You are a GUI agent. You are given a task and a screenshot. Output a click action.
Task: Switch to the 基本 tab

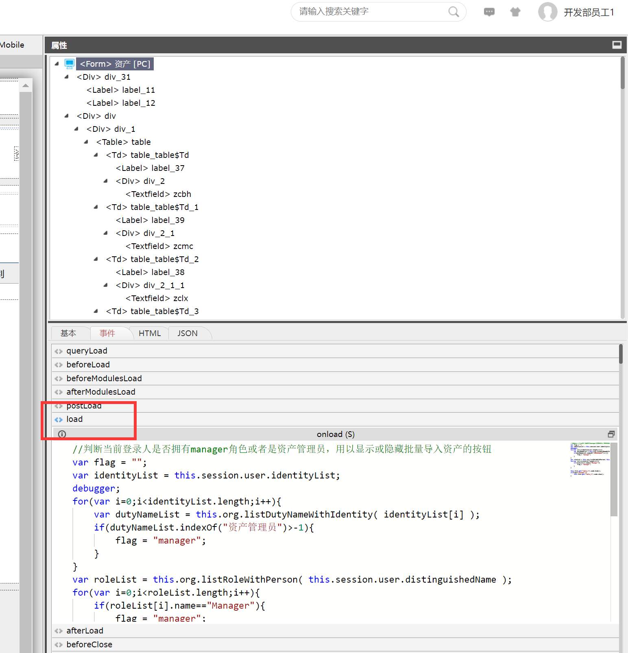[68, 333]
